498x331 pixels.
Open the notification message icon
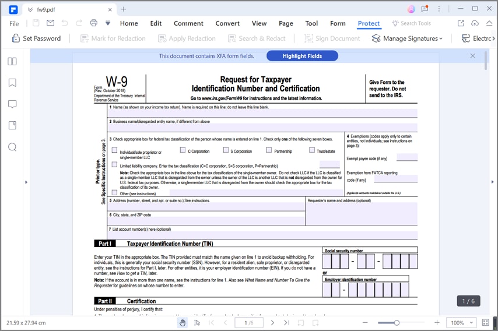425,9
